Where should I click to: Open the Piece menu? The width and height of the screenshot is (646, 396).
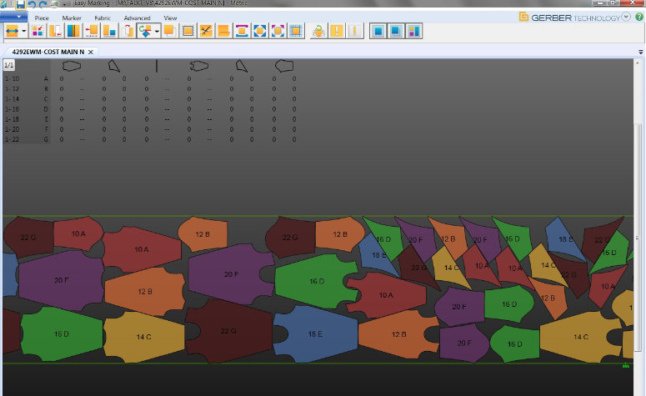[42, 18]
